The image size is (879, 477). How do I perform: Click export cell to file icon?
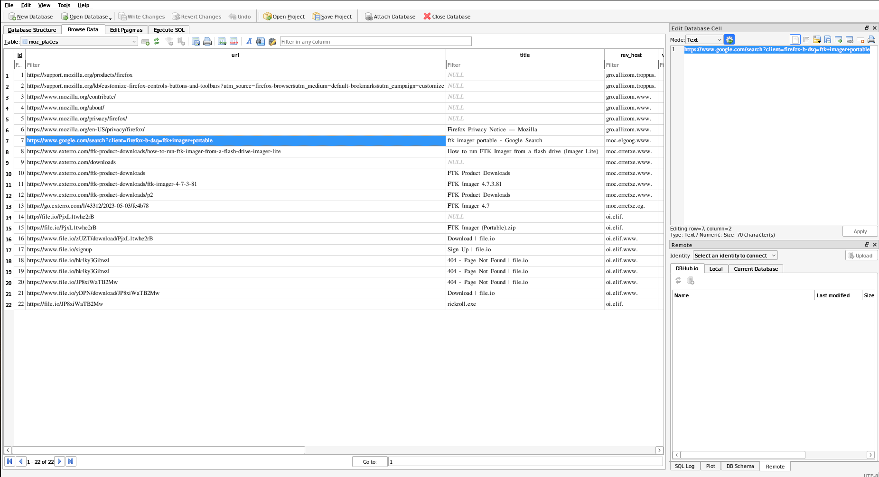[828, 40]
